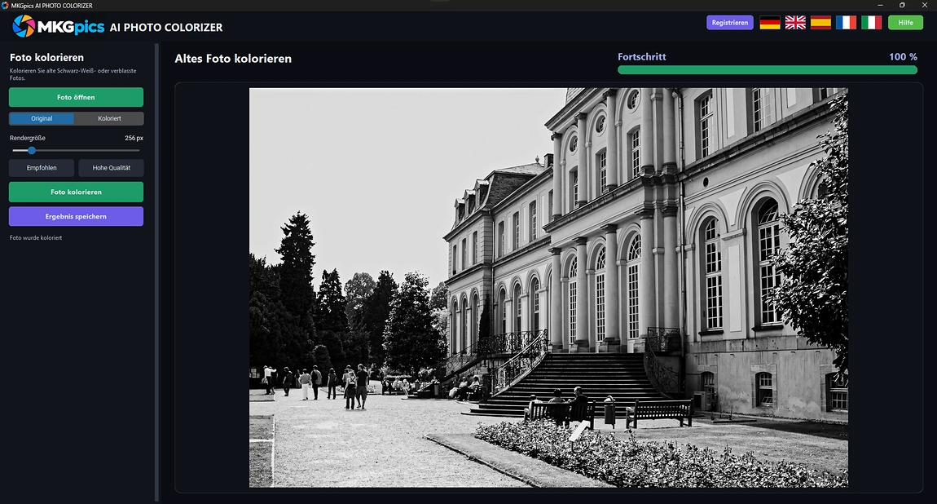The image size is (937, 504).
Task: Switch view to Koloriert
Action: click(x=109, y=118)
